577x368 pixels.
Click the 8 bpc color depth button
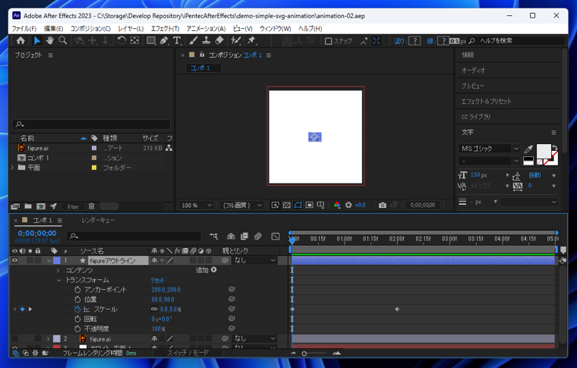73,206
